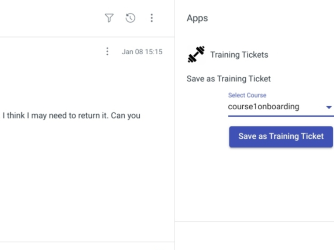This screenshot has height=250, width=334.
Task: Expand the Select Course dropdown arrow
Action: tap(329, 107)
